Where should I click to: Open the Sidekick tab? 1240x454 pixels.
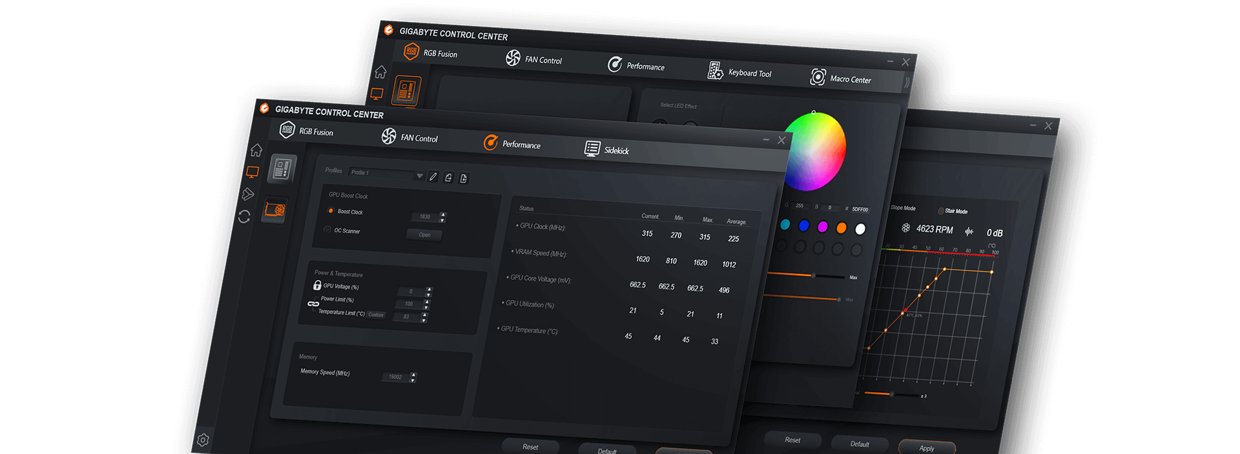[x=606, y=150]
